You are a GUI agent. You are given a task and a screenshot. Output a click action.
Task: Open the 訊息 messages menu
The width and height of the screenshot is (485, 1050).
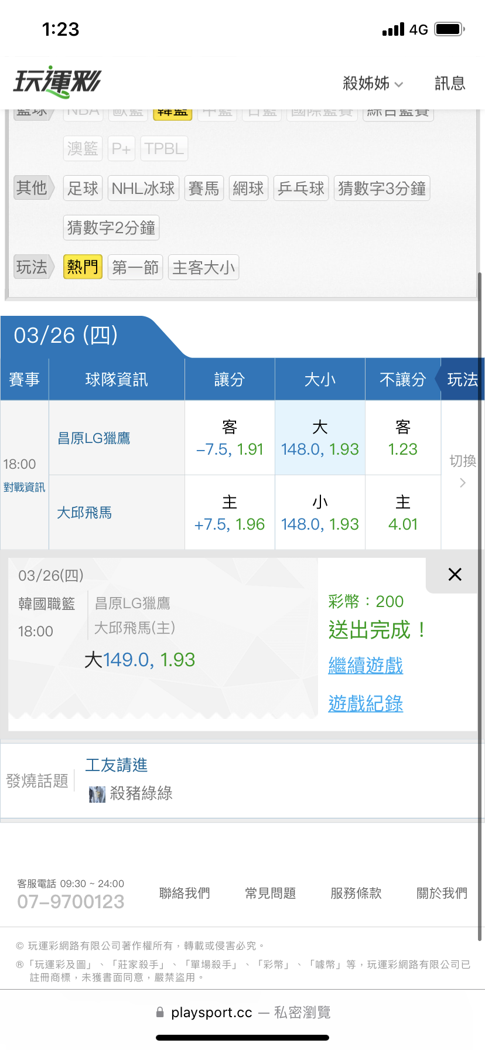pos(450,84)
